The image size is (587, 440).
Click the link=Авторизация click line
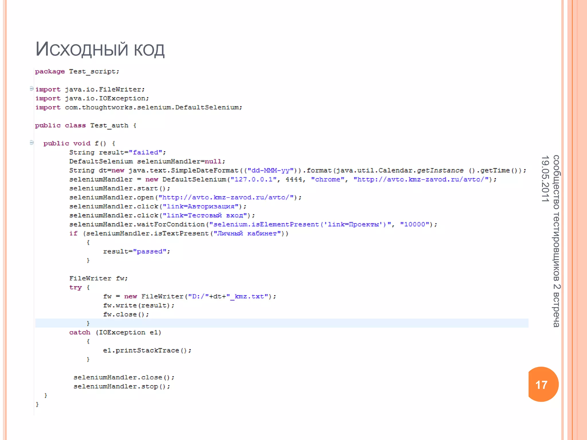(x=158, y=206)
